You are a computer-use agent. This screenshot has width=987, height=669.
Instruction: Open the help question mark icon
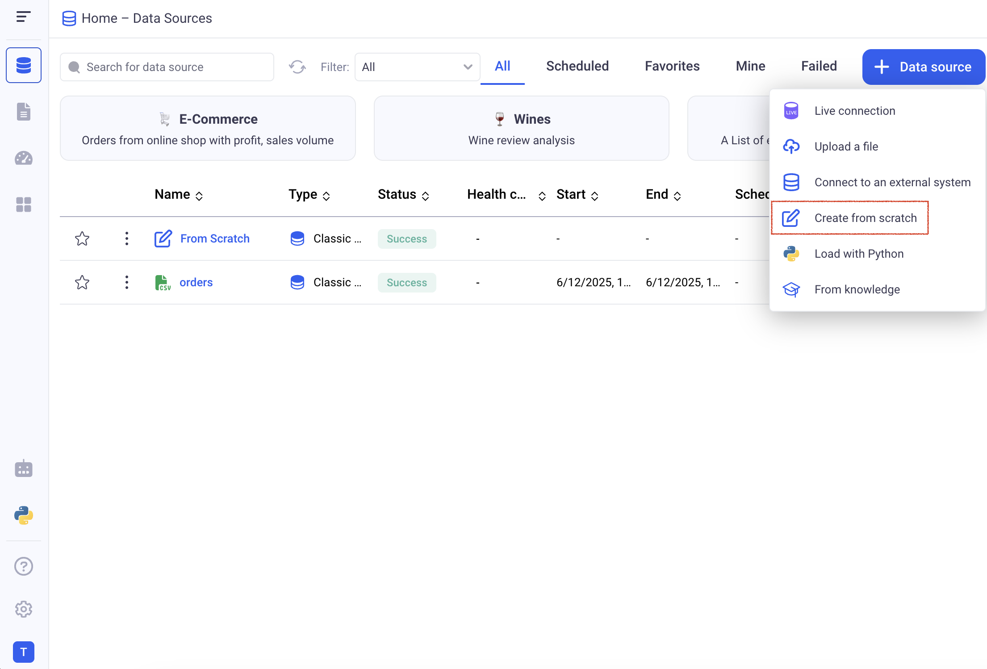coord(23,566)
